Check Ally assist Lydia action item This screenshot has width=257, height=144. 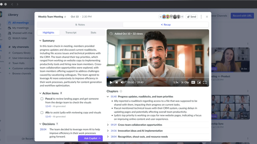(x=42, y=112)
